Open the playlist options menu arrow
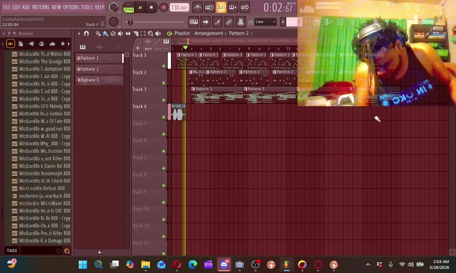 79,33
